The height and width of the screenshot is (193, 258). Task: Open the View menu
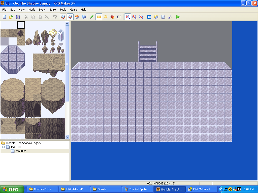point(22,10)
